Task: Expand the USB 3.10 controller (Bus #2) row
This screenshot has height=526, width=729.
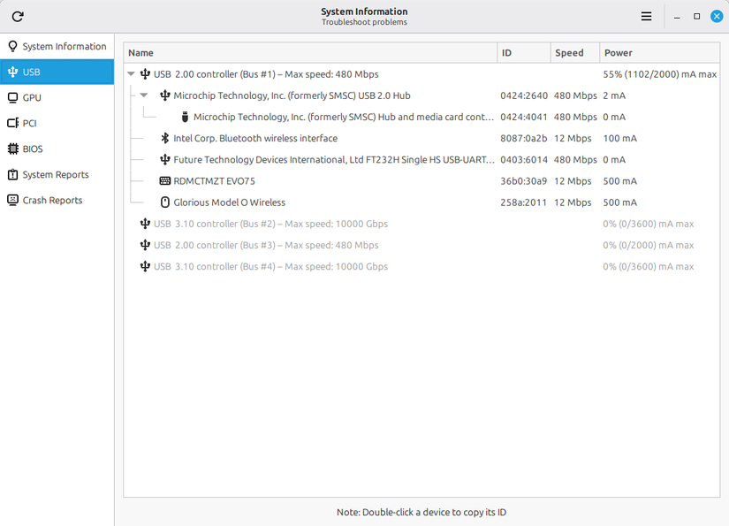Action: [131, 223]
